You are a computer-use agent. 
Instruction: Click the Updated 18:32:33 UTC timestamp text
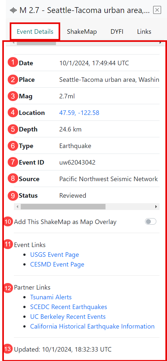pyautogui.click(x=63, y=350)
